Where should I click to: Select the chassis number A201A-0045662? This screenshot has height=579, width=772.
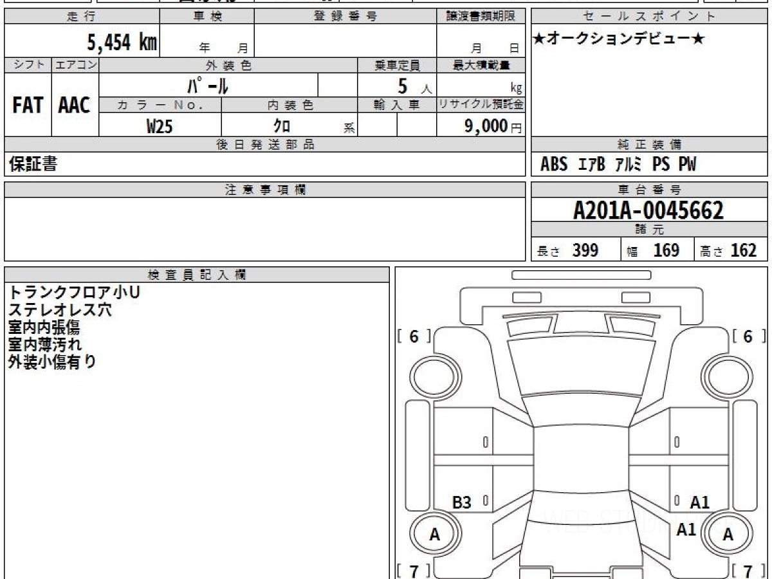[x=648, y=210]
